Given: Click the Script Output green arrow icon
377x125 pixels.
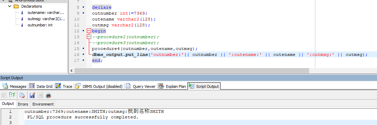Looking at the screenshot, I should [x=192, y=86].
